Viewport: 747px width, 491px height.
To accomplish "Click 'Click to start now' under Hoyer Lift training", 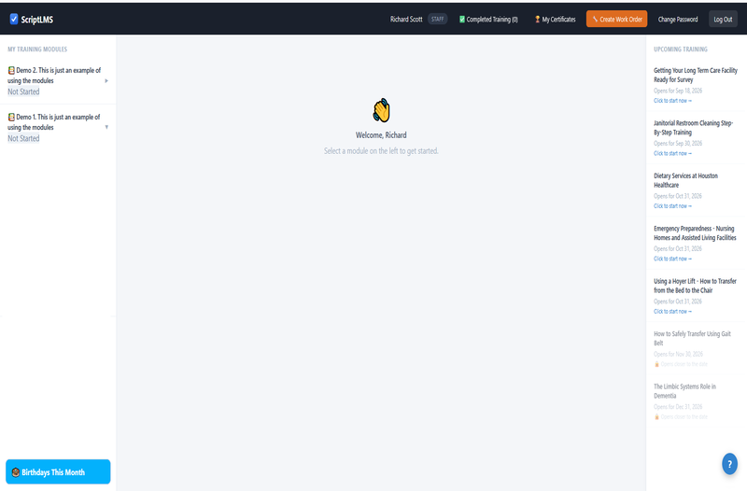I will [672, 312].
